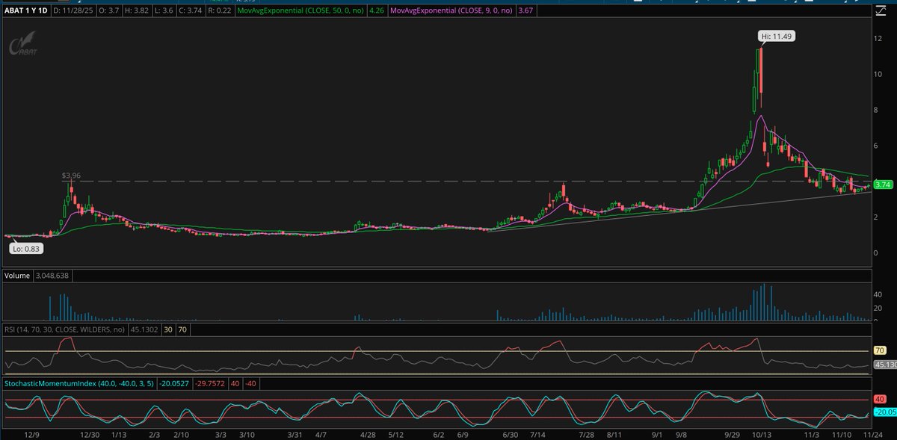Screen dimensions: 897x440
Task: Click the 12/30 date on time axis
Action: [90, 433]
